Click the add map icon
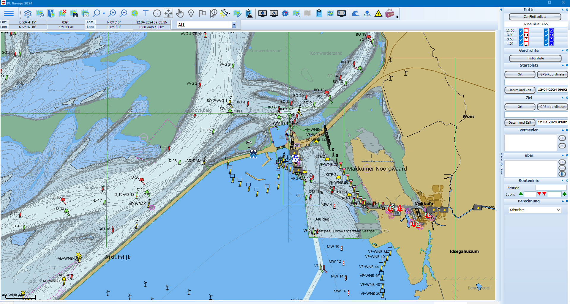Screen dimensions: 570x304 pos(40,14)
